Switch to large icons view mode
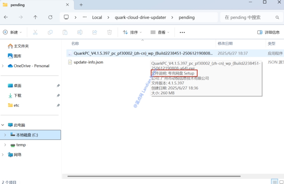284x184 pixels. point(281,182)
